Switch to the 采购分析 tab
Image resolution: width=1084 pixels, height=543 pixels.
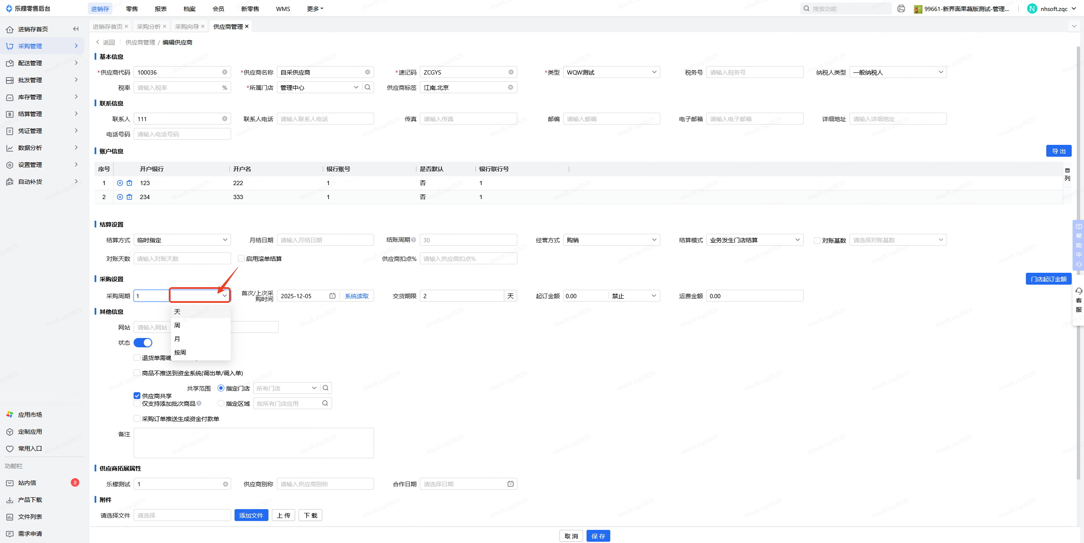tap(149, 26)
